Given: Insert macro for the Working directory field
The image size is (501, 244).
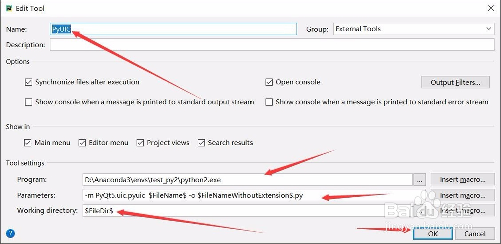Looking at the screenshot, I should [x=463, y=211].
